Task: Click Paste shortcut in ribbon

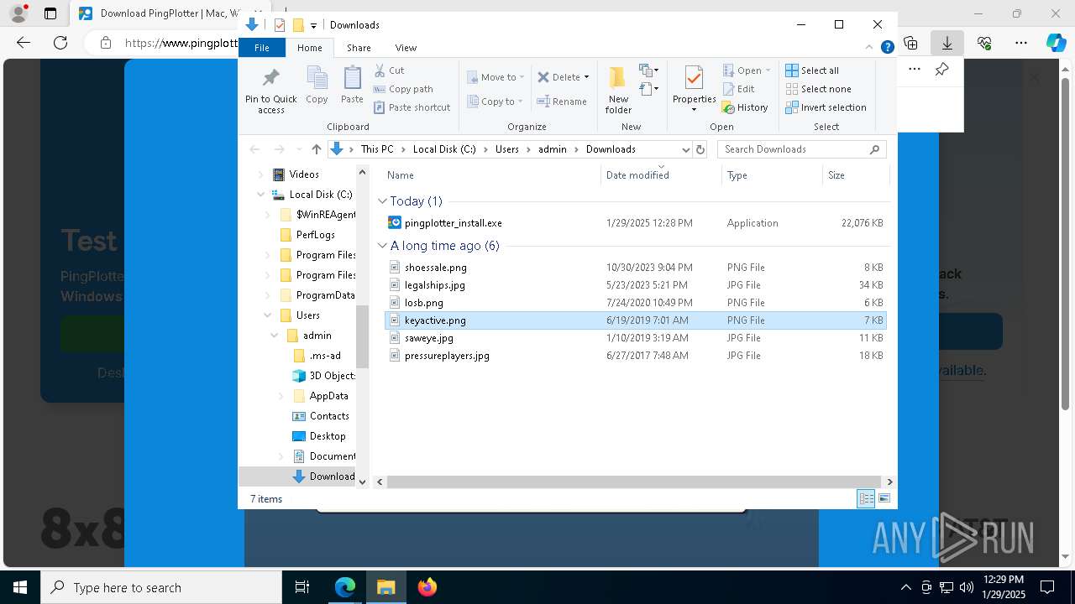Action: (x=412, y=107)
